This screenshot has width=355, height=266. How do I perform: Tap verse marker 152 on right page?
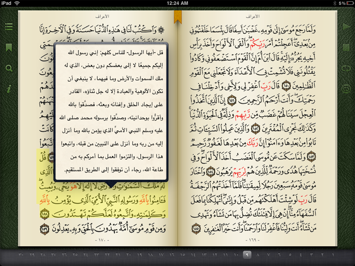tap(256, 129)
